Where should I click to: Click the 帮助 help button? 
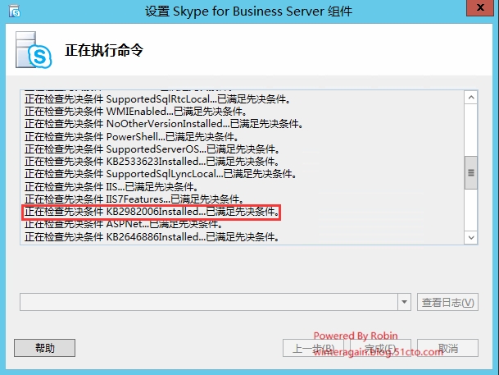[44, 348]
